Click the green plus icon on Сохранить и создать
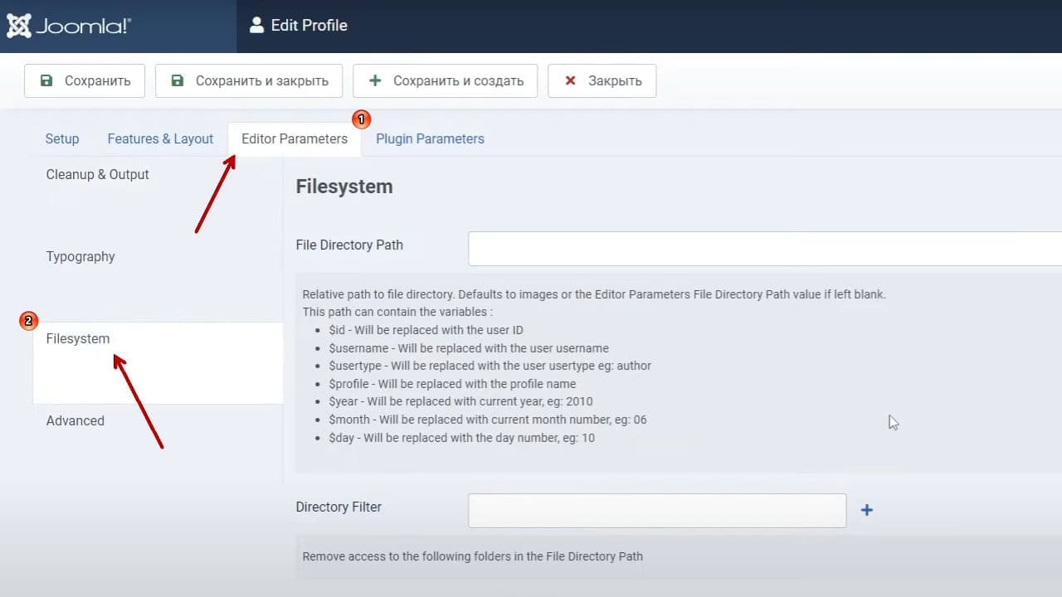1062x597 pixels. pos(375,80)
